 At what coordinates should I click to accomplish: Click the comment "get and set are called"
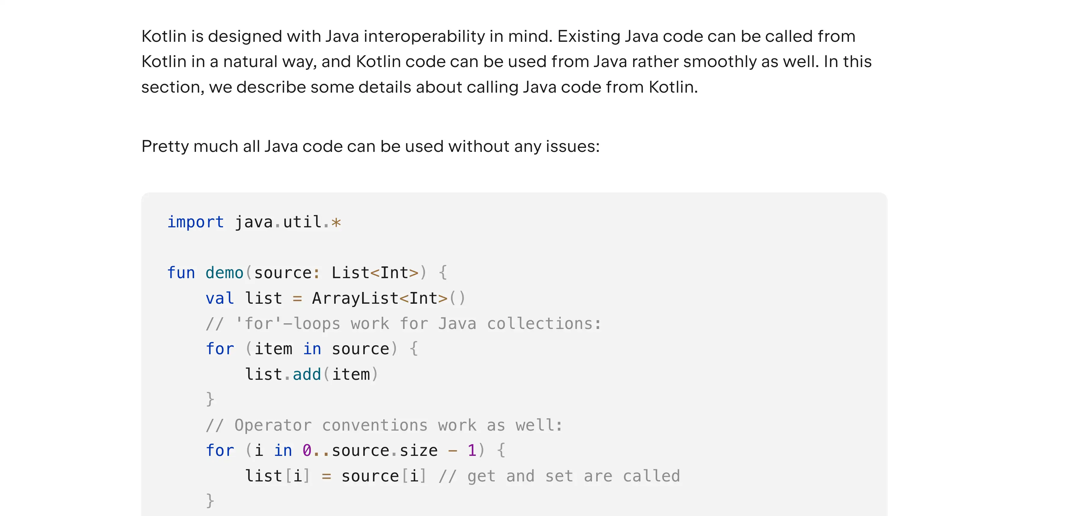pos(560,476)
